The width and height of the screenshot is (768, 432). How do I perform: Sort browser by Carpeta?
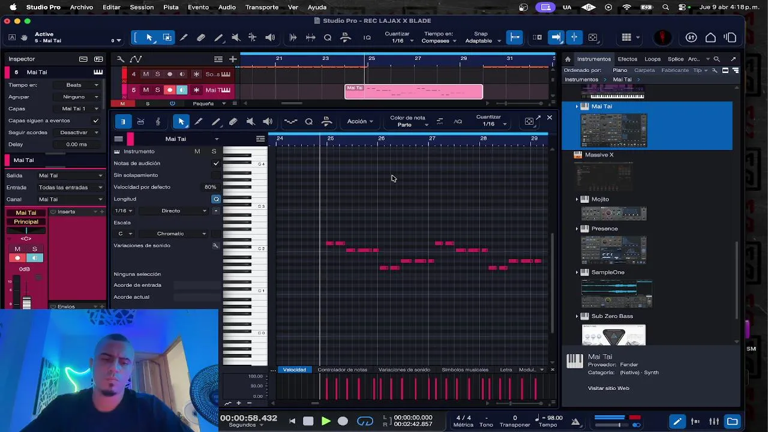coord(644,70)
